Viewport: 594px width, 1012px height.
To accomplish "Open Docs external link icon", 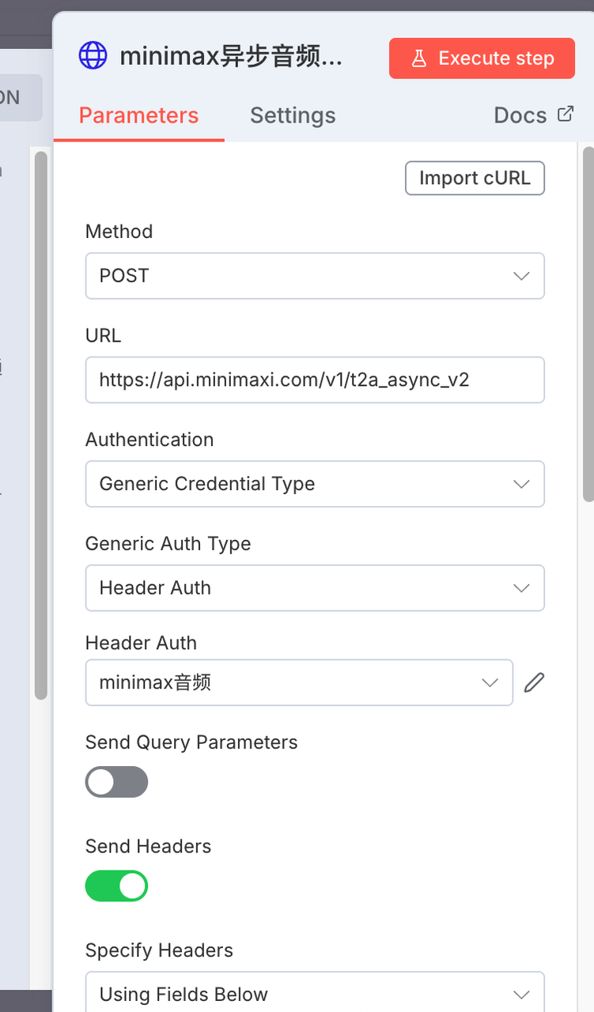I will (x=565, y=114).
